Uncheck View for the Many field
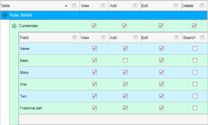 [94, 72]
